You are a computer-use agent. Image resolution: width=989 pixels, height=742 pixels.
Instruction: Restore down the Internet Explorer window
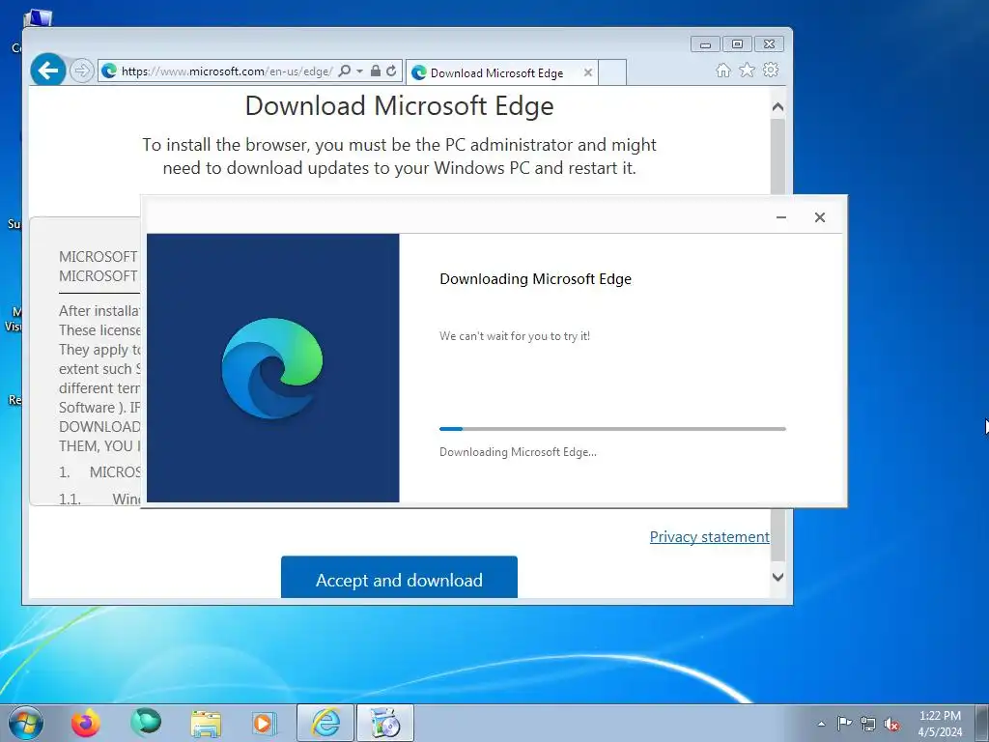click(737, 44)
